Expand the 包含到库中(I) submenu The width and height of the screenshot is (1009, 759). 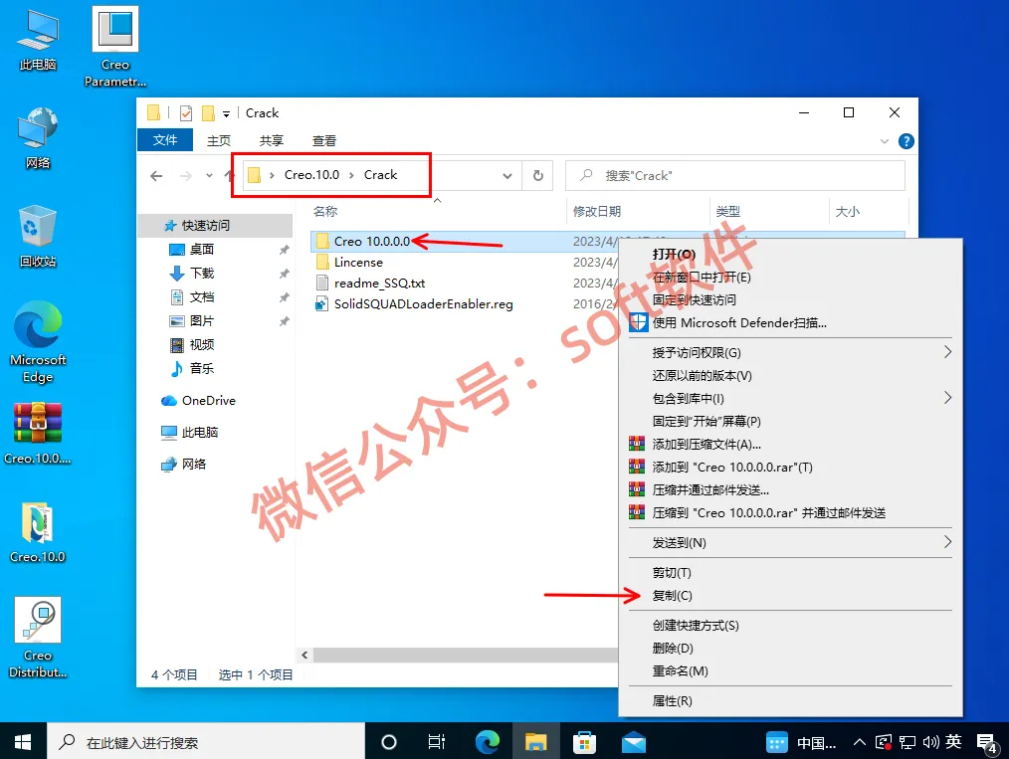(x=947, y=398)
